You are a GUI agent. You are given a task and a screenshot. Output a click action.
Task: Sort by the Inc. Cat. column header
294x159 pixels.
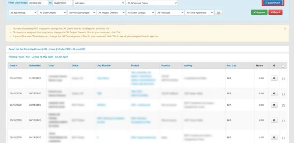232,66
